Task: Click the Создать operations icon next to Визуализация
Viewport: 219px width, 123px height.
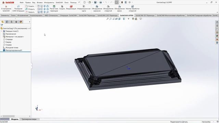Action: click(x=62, y=8)
